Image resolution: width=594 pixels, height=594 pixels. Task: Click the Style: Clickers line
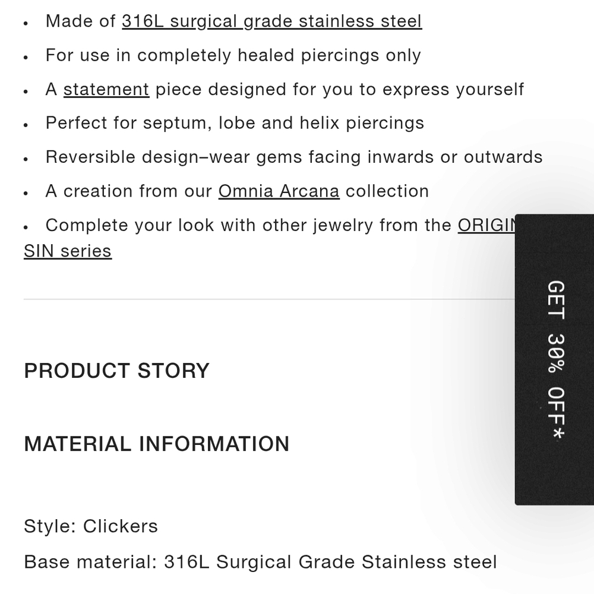91,526
